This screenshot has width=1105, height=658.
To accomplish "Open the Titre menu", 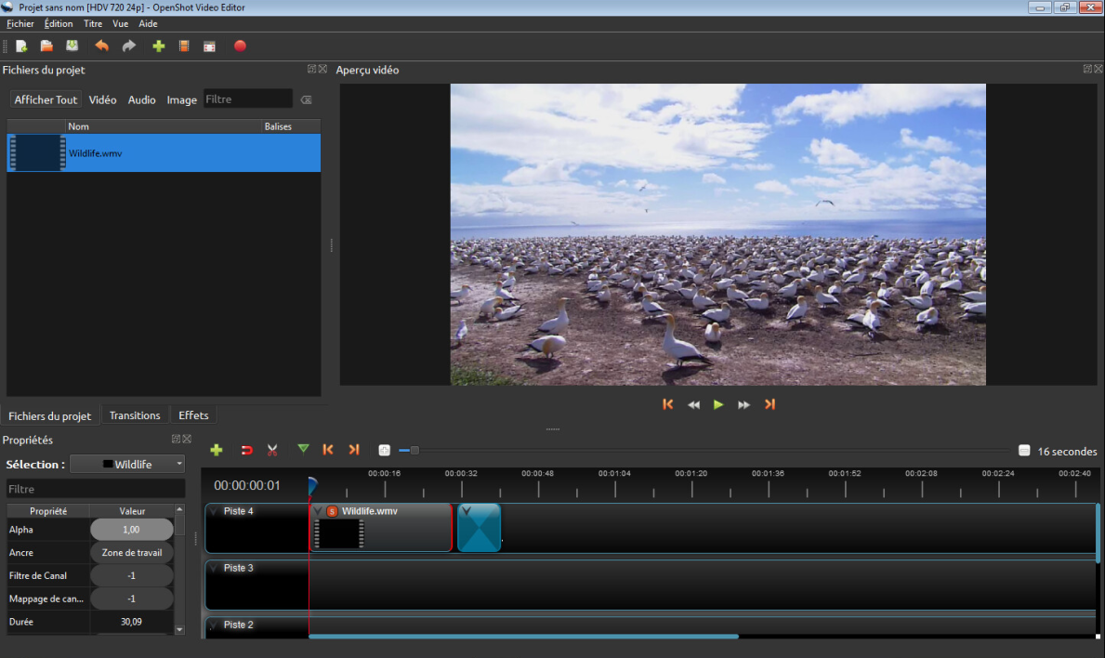I will [x=93, y=23].
